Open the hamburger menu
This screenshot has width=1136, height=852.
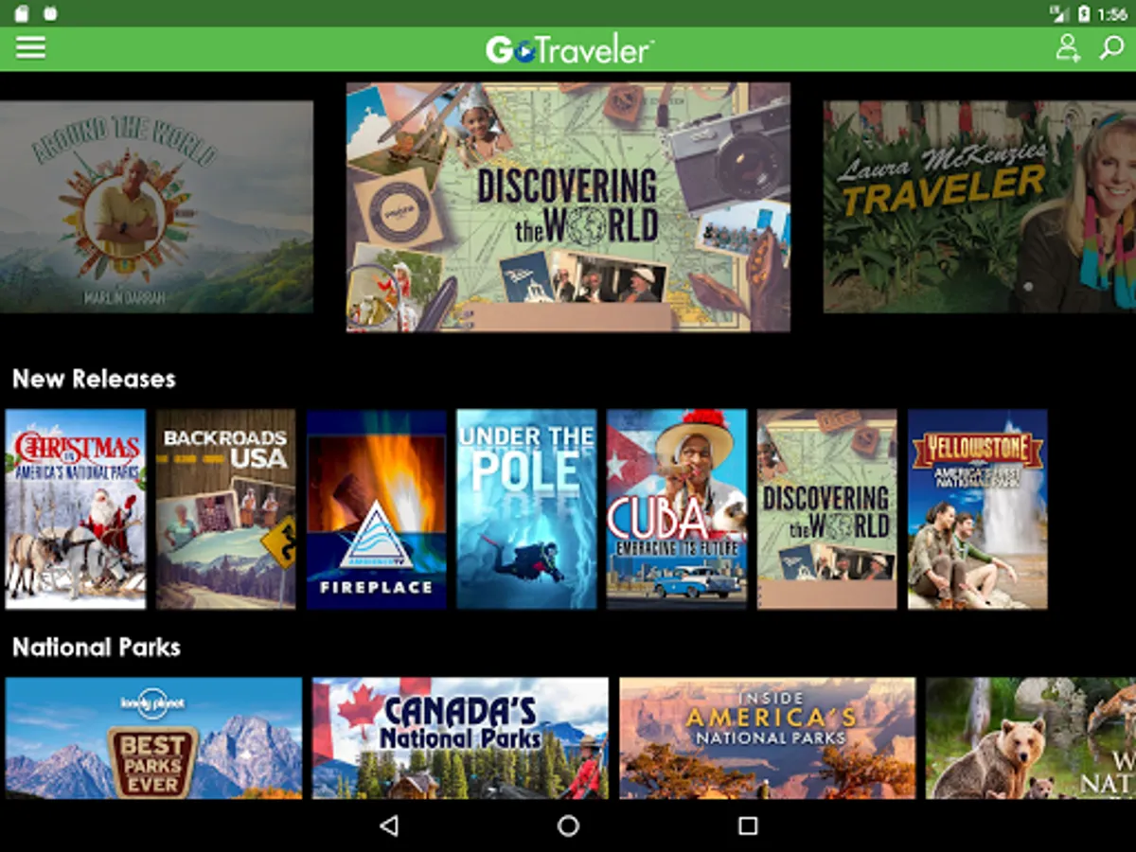click(x=30, y=47)
